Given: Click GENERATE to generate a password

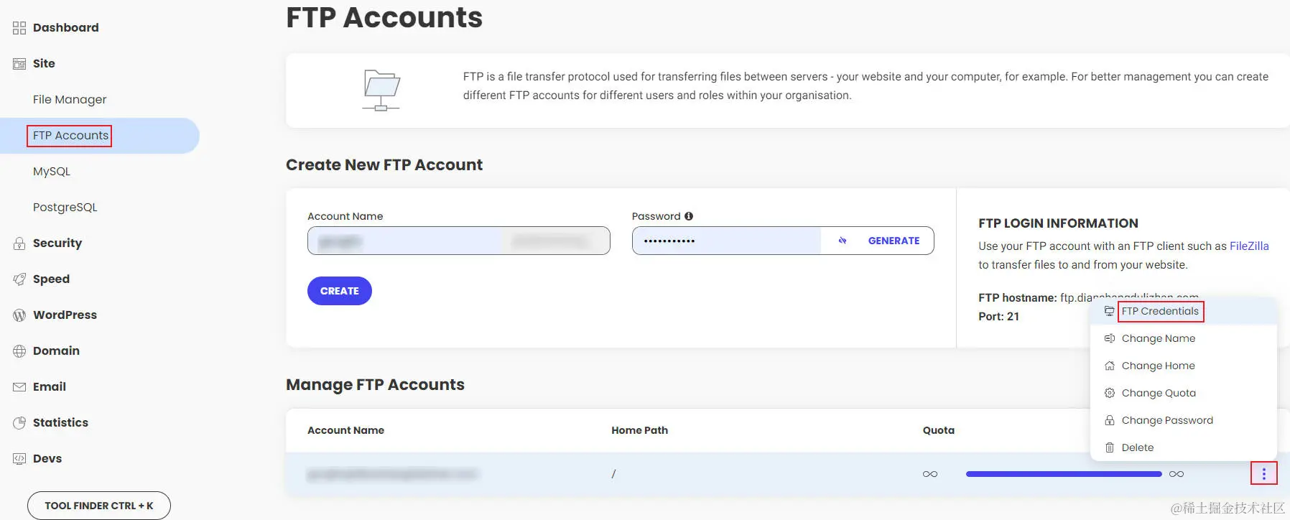Looking at the screenshot, I should (x=894, y=241).
